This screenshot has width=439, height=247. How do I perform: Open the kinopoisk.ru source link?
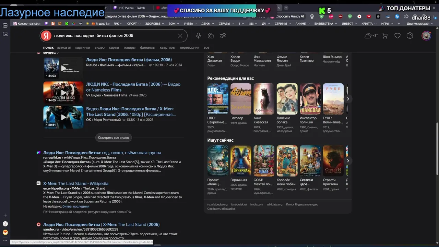[239, 204]
